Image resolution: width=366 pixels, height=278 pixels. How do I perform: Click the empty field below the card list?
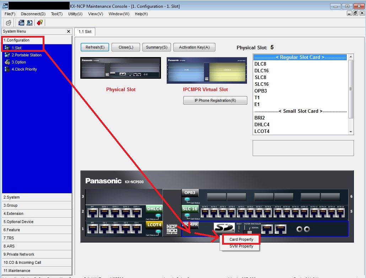[303, 148]
